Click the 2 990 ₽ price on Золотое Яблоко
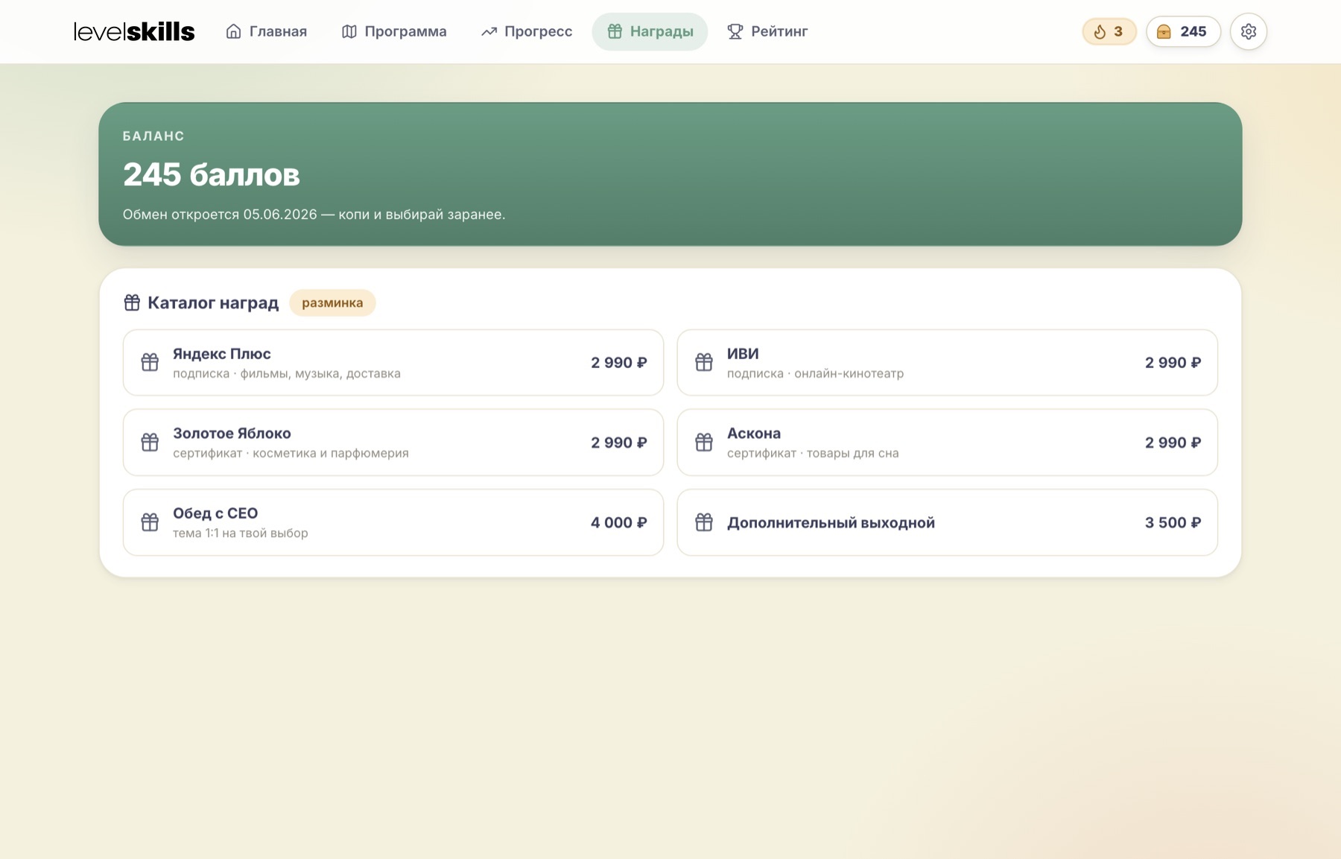Screen dimensions: 1341x859 (618, 443)
